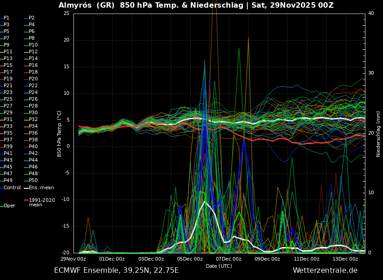
Task: Select the 1991-2020 mean legend entry
Action: pos(41,202)
